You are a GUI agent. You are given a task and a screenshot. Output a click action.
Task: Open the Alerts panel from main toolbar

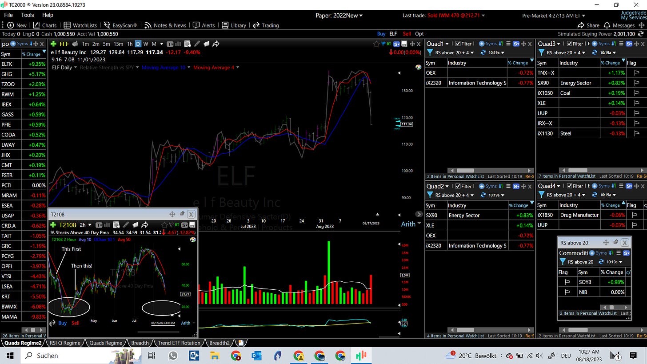tap(204, 25)
